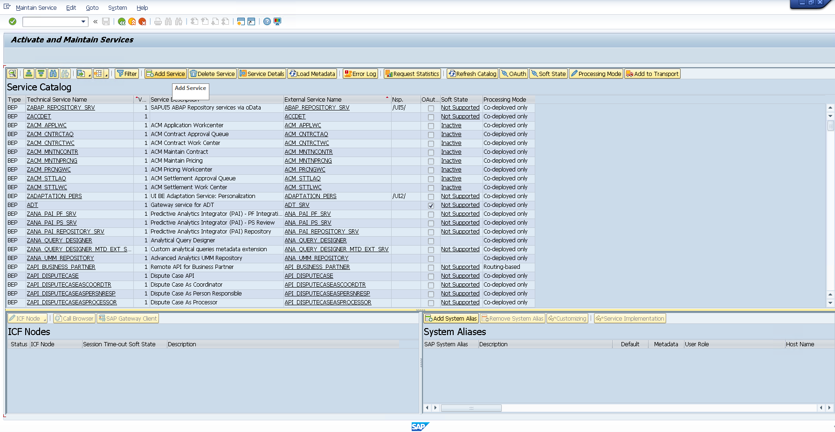Open the Goto menu
The image size is (835, 432).
[92, 8]
